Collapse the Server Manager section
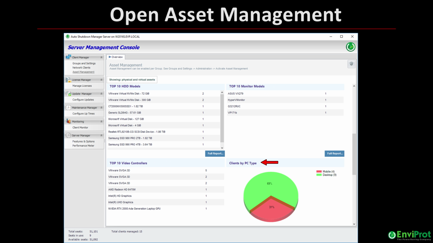 point(101,135)
